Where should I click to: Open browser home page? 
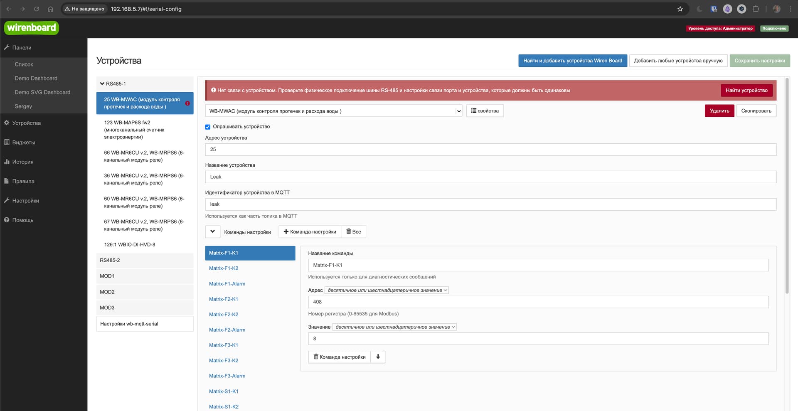[50, 9]
